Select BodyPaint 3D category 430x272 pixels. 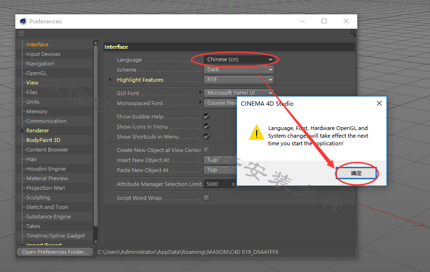coord(43,140)
